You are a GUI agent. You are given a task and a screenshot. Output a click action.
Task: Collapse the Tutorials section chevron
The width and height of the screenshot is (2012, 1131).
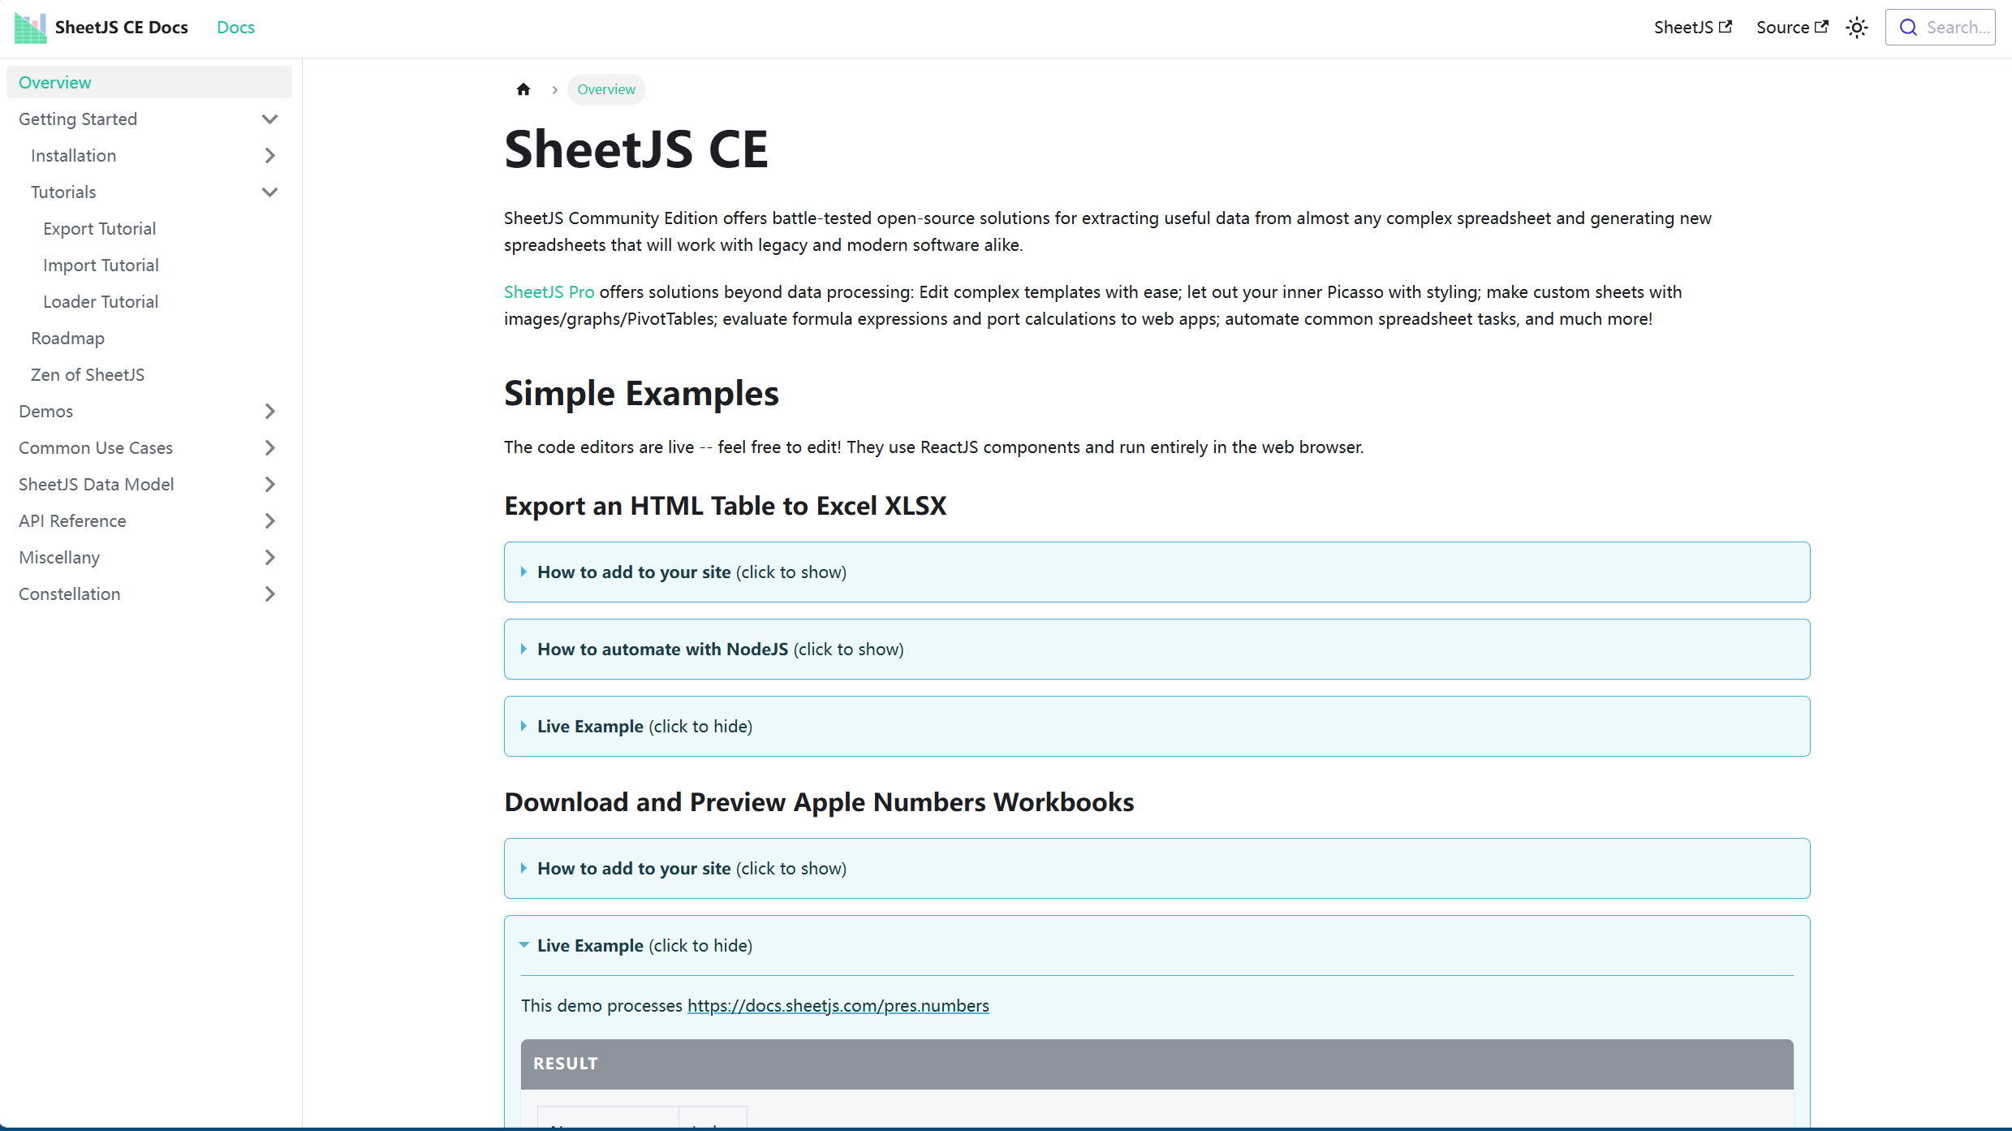[x=269, y=192]
